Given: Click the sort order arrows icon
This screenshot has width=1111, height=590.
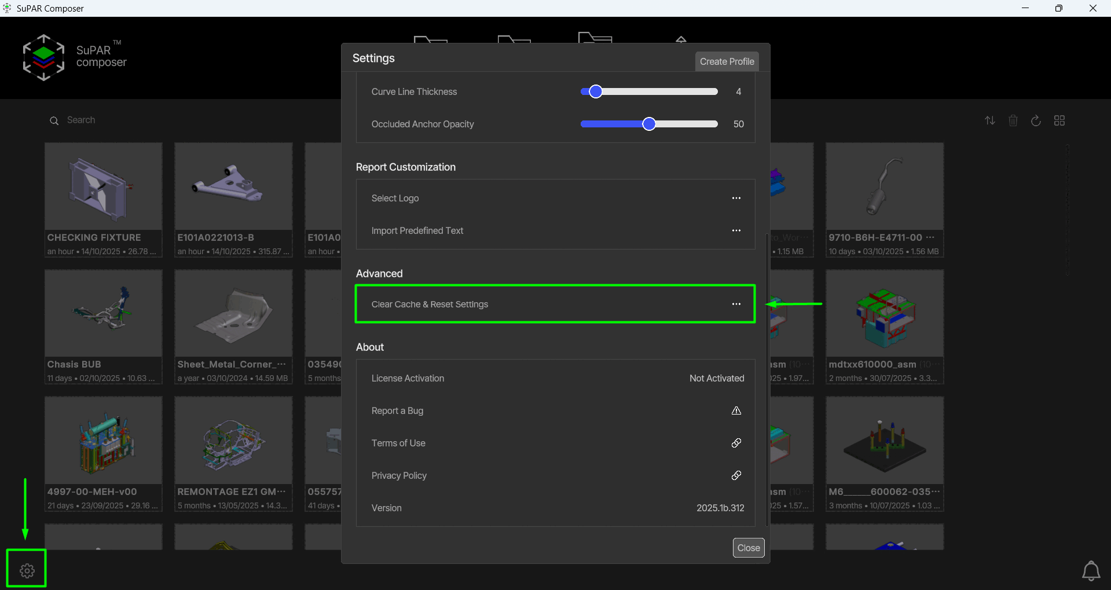Looking at the screenshot, I should pyautogui.click(x=990, y=120).
